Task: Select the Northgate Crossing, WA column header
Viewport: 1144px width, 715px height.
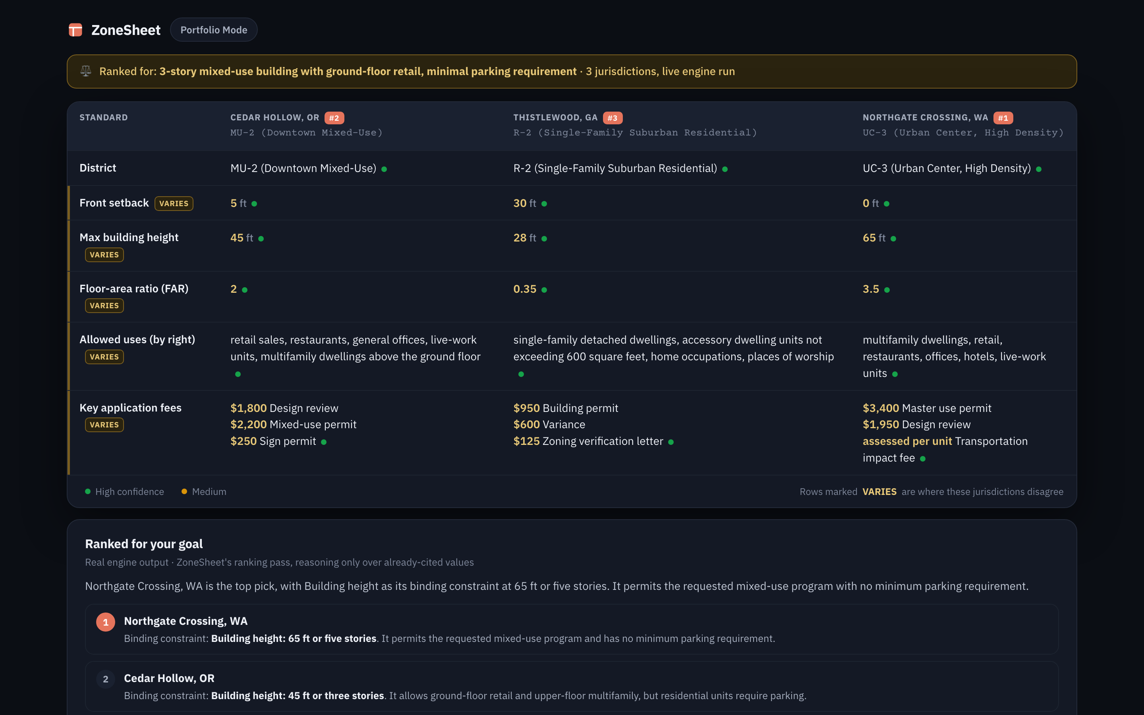Action: pos(925,117)
